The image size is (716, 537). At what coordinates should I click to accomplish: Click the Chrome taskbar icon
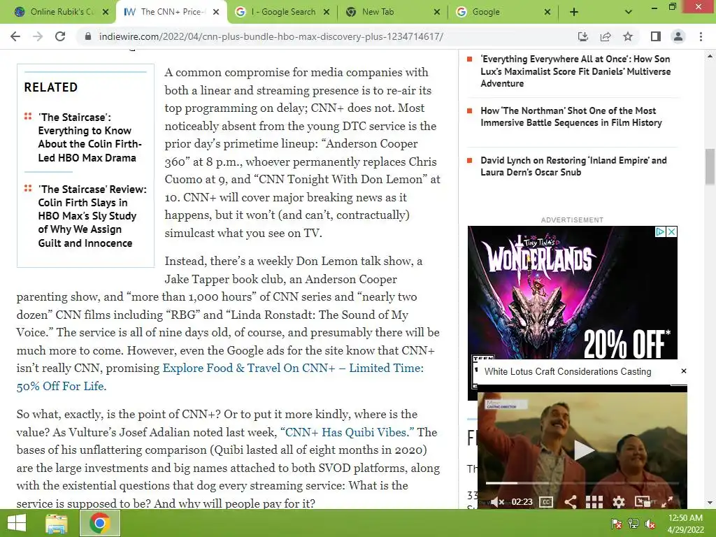pyautogui.click(x=100, y=523)
